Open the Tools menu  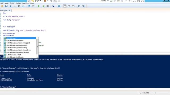click(x=12, y=3)
